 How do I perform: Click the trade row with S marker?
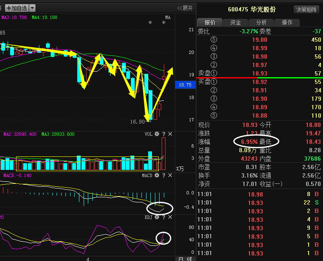coord(258,203)
